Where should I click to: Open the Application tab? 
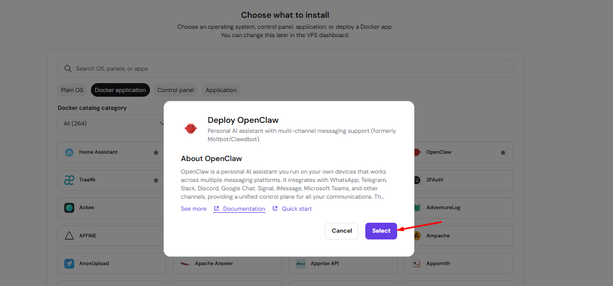pyautogui.click(x=221, y=90)
